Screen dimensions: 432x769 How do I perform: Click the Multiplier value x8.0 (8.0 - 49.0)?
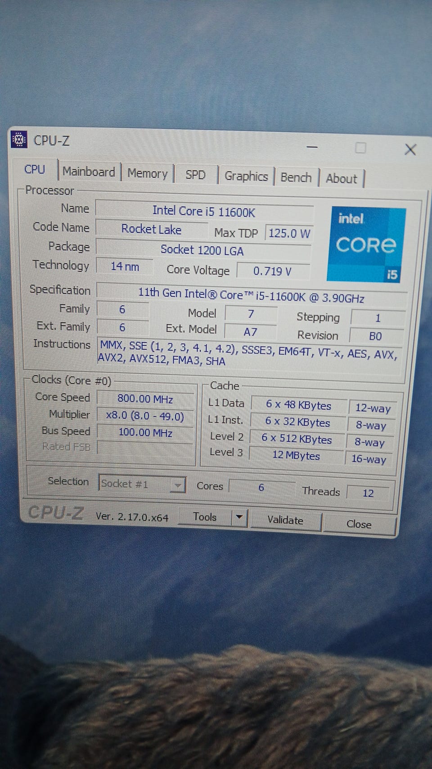(145, 416)
